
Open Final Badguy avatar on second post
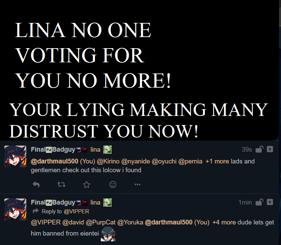[15, 209]
